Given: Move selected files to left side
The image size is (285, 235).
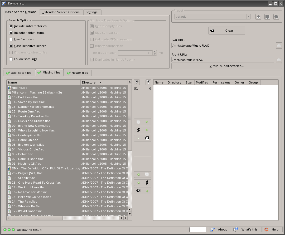Looking at the screenshot, I should point(142,183).
